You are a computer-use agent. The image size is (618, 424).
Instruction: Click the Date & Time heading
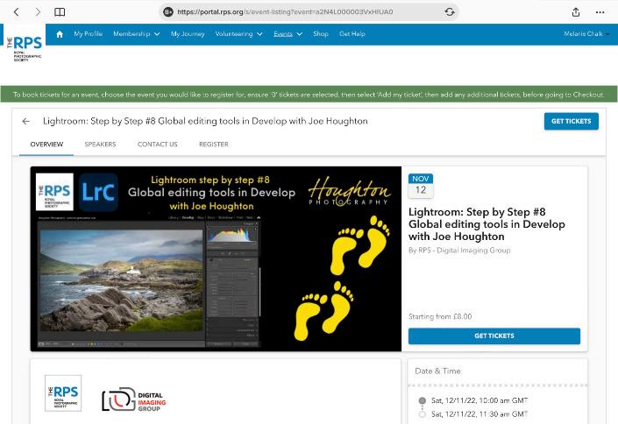click(x=437, y=371)
